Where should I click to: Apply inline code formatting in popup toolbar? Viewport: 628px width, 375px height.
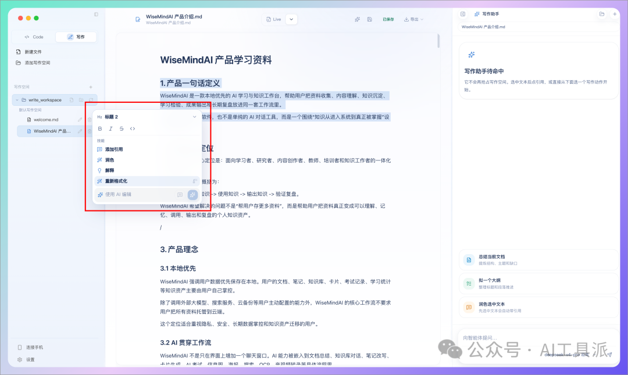pyautogui.click(x=132, y=128)
